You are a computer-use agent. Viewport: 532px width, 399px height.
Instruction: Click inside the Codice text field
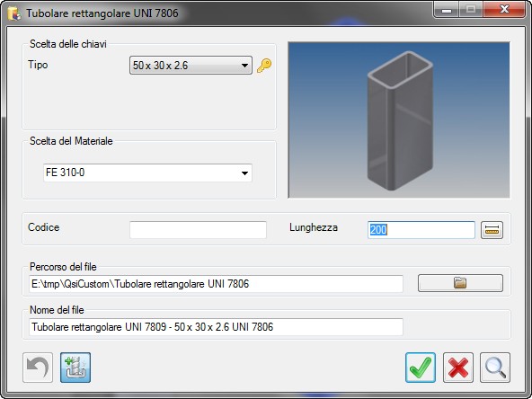(x=198, y=230)
